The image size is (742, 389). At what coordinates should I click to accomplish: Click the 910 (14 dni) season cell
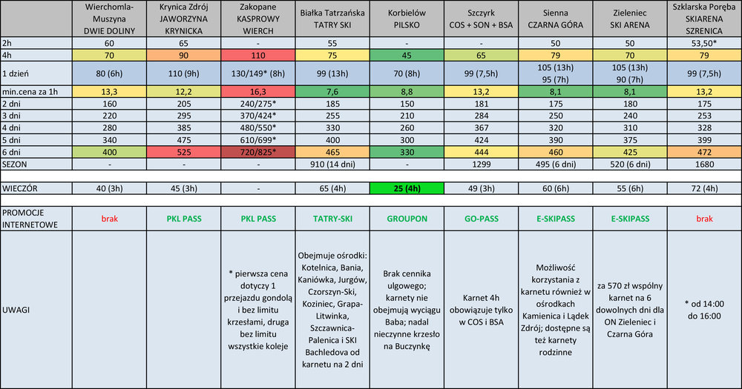pos(332,164)
